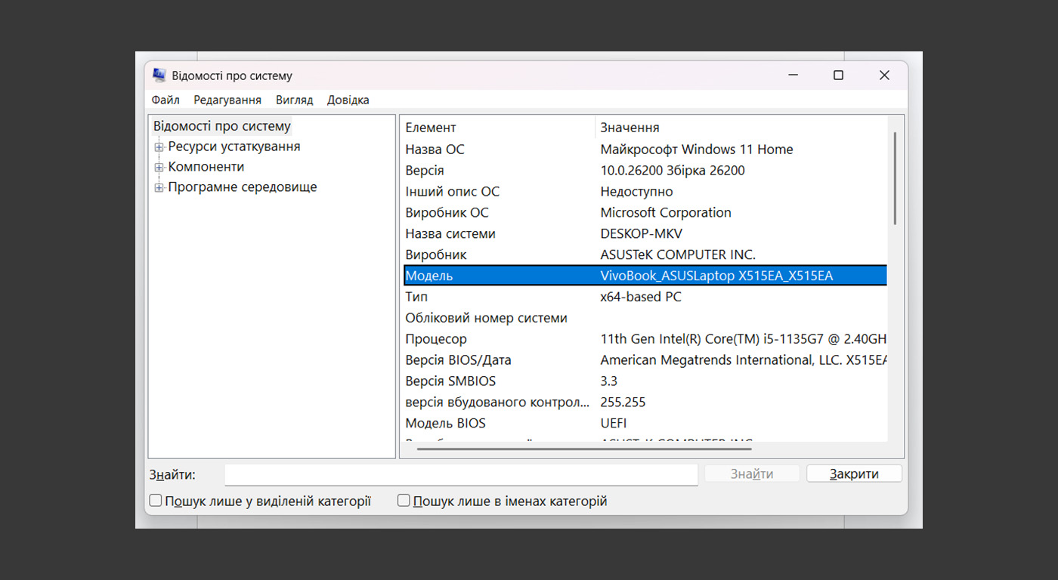Select версія вбудованого контролера row
Viewport: 1058px width, 580px height.
click(644, 403)
